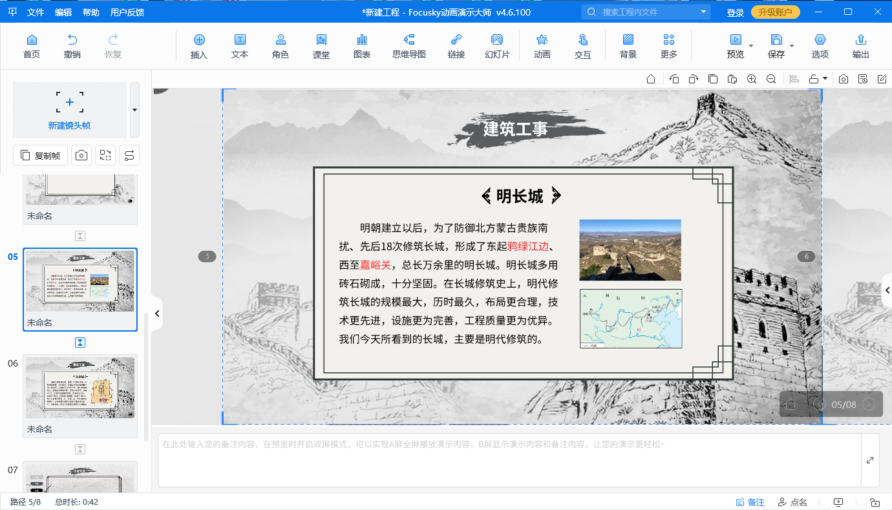Open the 幻灯片 slideshow tool

point(497,47)
